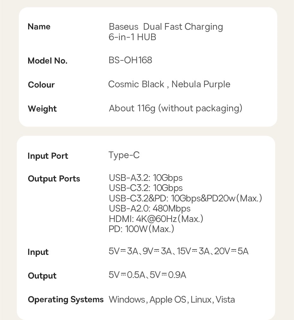Click the About 116g weight value
The image size is (294, 320).
point(175,108)
